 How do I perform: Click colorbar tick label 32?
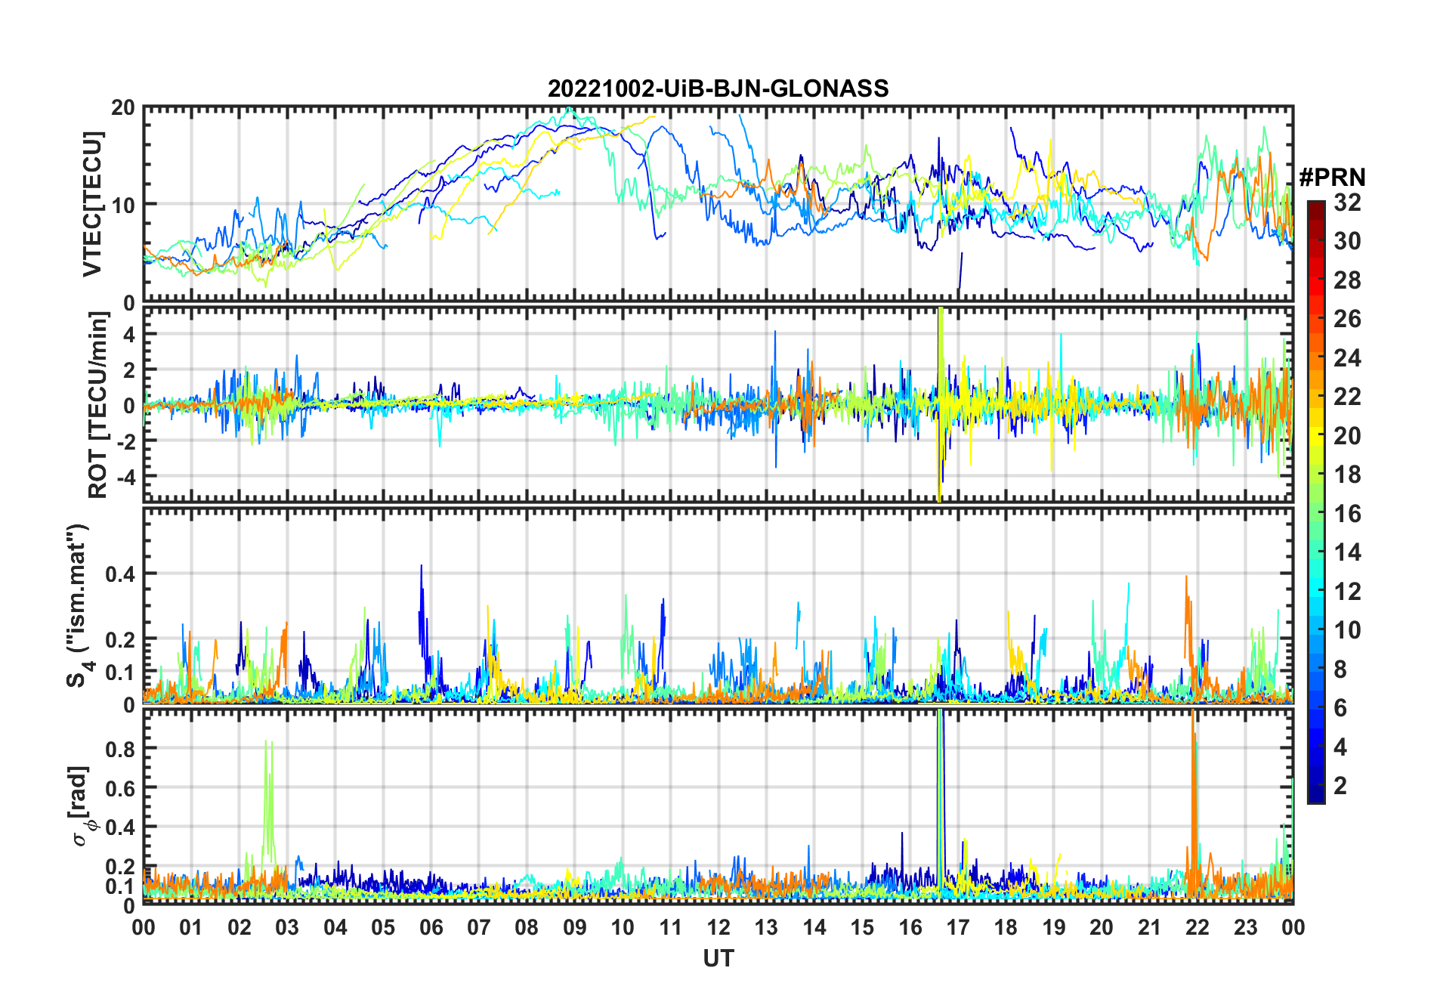point(1347,202)
